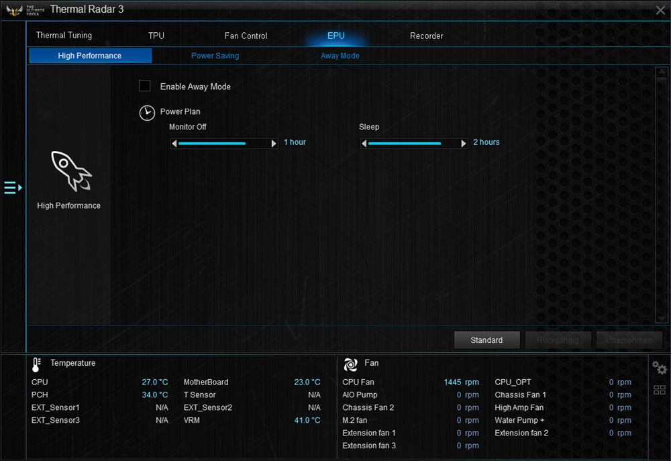Click the "High Amp Fan" label
Viewport: 671px width, 461px height.
click(x=519, y=407)
